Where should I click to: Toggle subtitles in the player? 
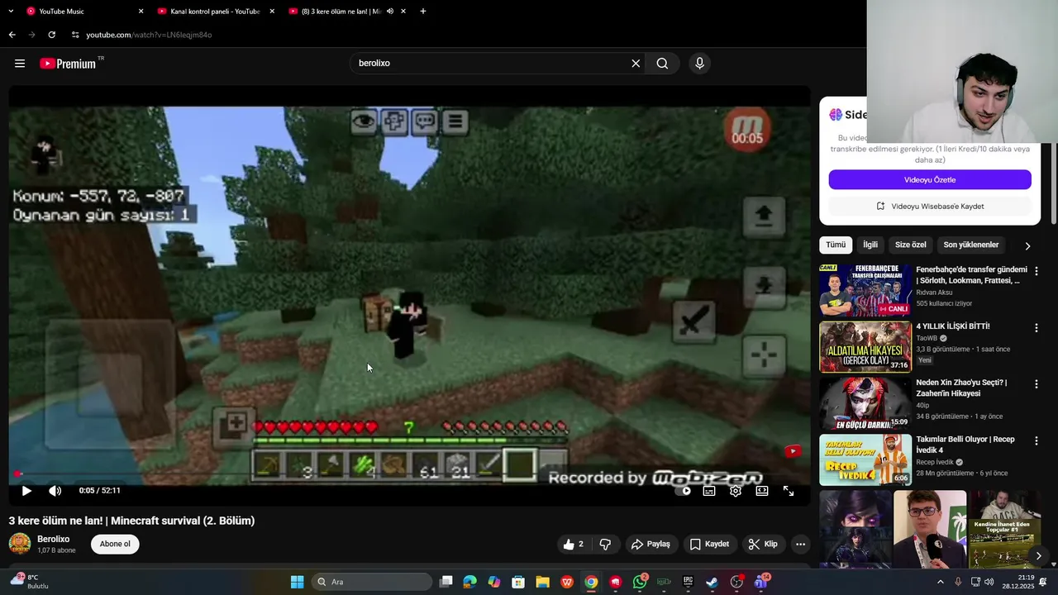709,491
